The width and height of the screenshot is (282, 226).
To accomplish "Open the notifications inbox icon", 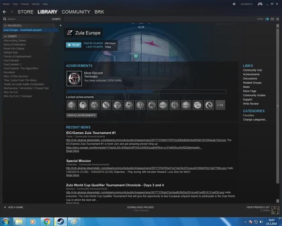I will click(x=234, y=4).
